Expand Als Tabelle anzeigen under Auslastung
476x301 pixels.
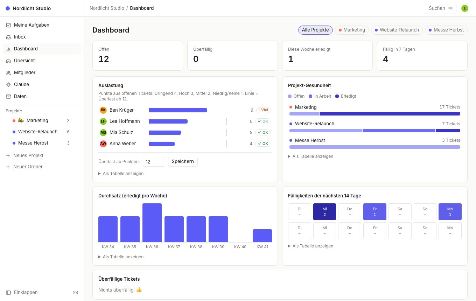(x=121, y=174)
